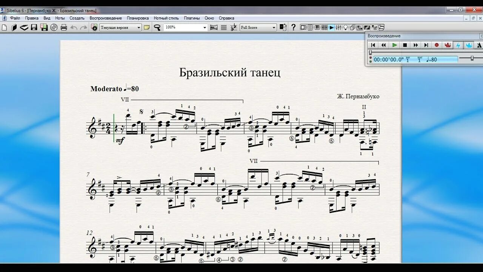Open help with the question mark icon
The height and width of the screenshot is (272, 483).
pos(293,27)
